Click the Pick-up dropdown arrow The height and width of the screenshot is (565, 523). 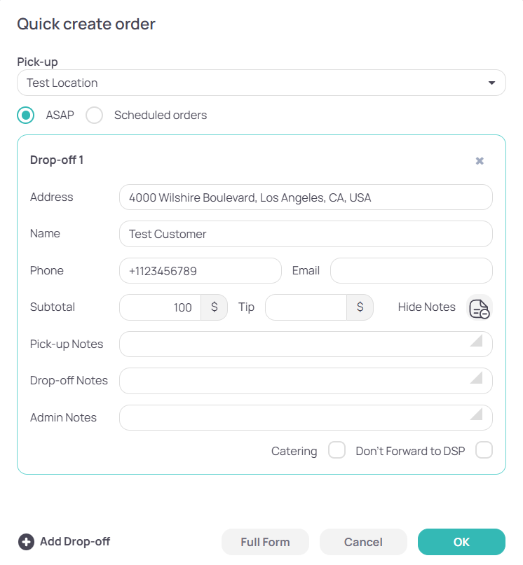(x=491, y=83)
